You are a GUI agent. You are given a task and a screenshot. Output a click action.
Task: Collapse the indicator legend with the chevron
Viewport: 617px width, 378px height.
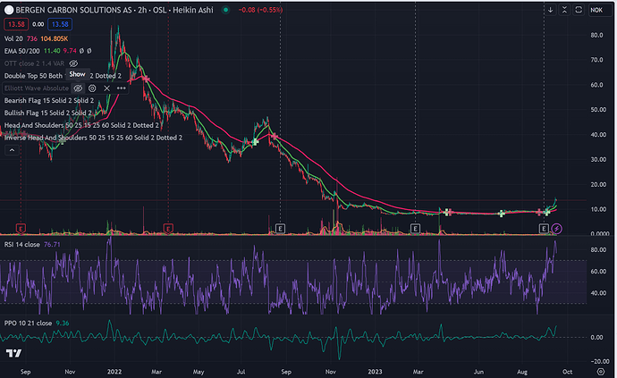(x=12, y=150)
